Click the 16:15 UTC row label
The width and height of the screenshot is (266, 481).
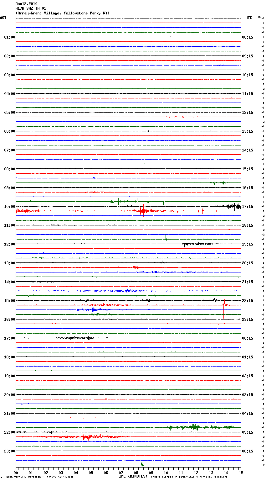pyautogui.click(x=248, y=188)
